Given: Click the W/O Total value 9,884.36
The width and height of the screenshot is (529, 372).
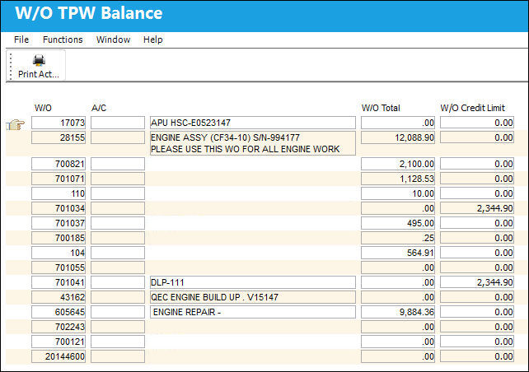Looking at the screenshot, I should (x=398, y=312).
